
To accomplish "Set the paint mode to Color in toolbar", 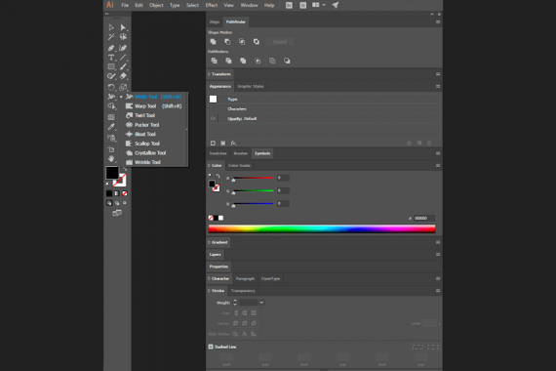I will coord(109,193).
